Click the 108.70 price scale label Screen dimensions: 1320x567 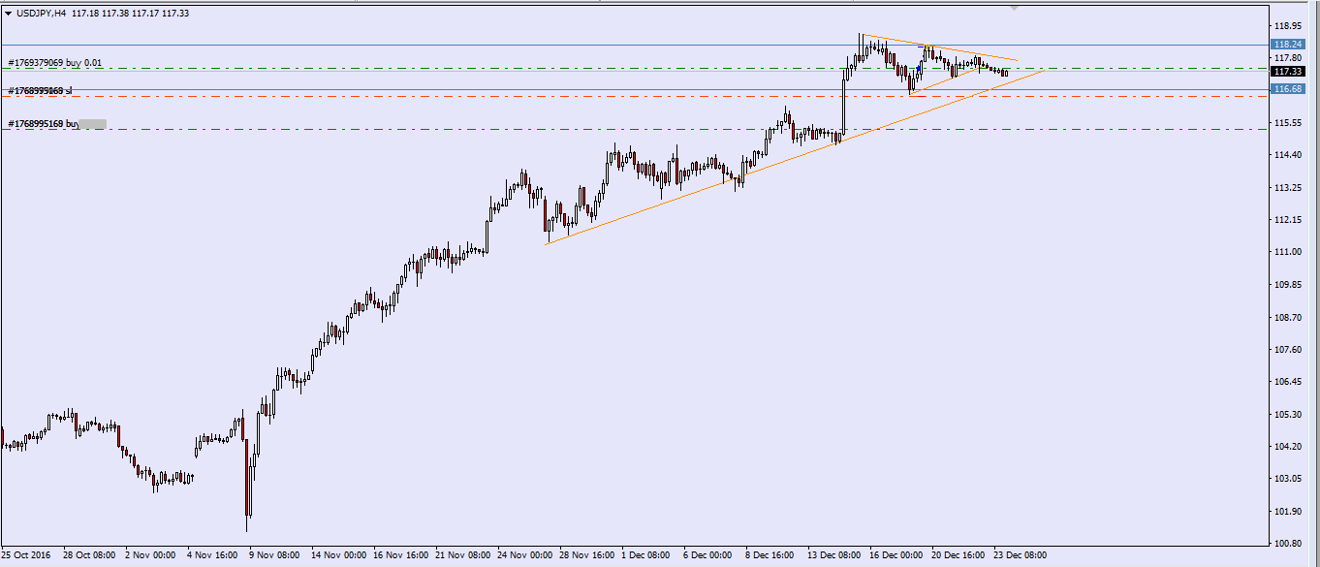point(1288,317)
